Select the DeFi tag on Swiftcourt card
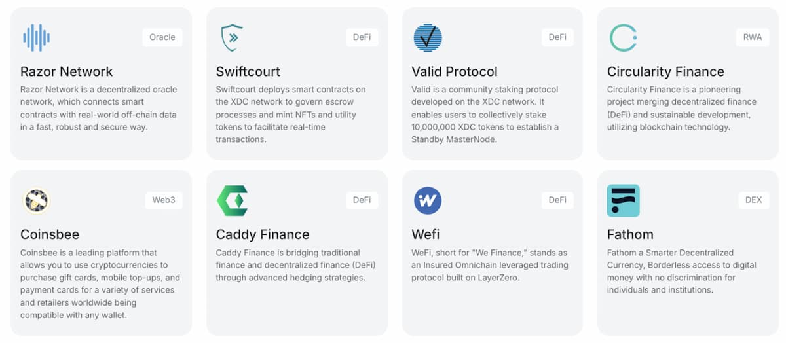786x343 pixels. [x=362, y=37]
